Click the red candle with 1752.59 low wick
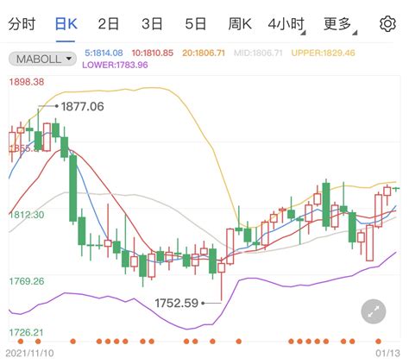409x364 pixels. coord(221,267)
